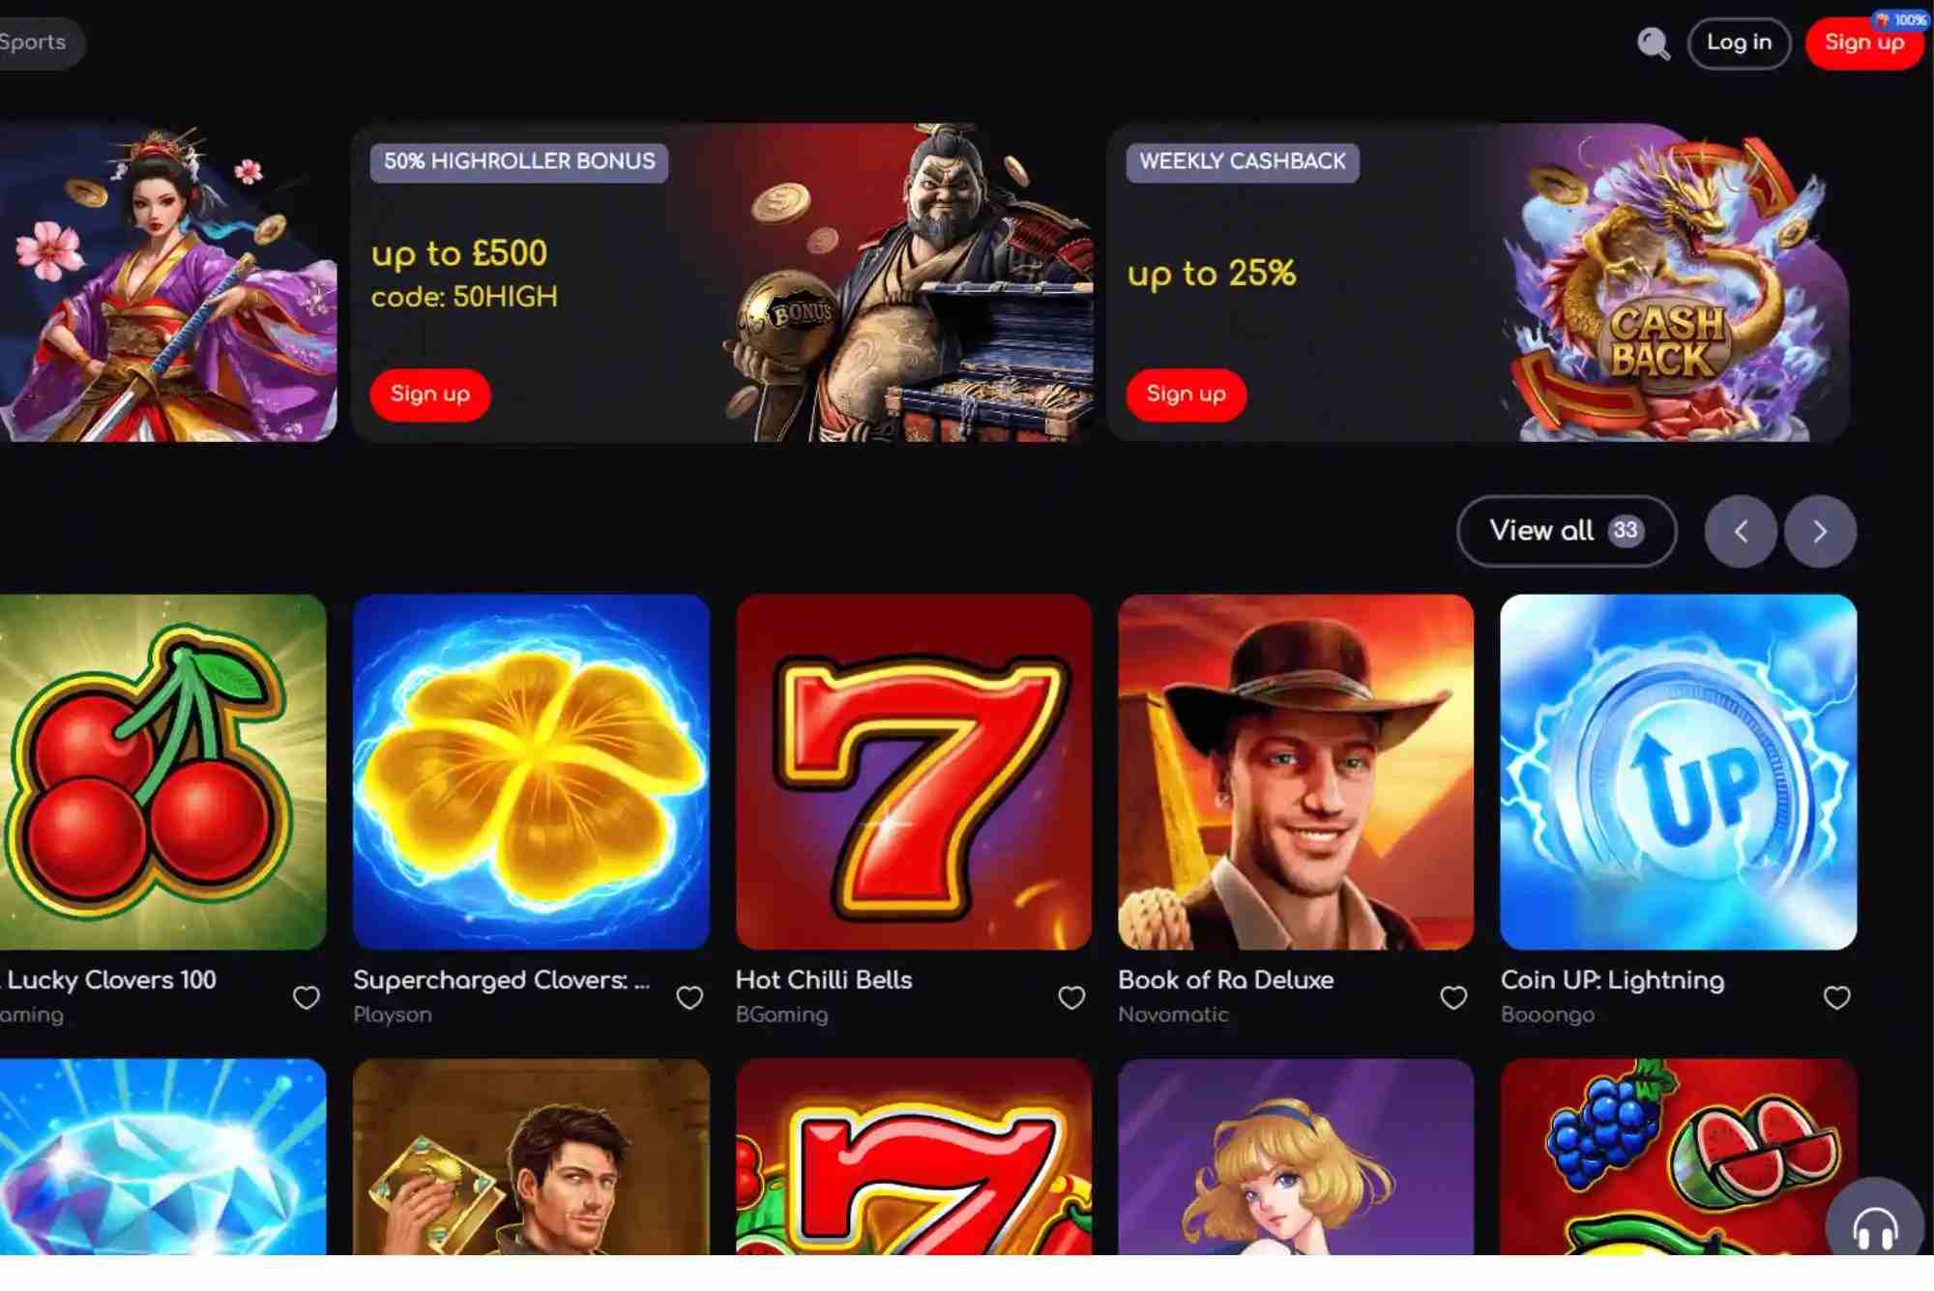Viewport: 1934px width, 1291px height.
Task: Mark Coin UP: Lightning as favorite
Action: coord(1836,997)
